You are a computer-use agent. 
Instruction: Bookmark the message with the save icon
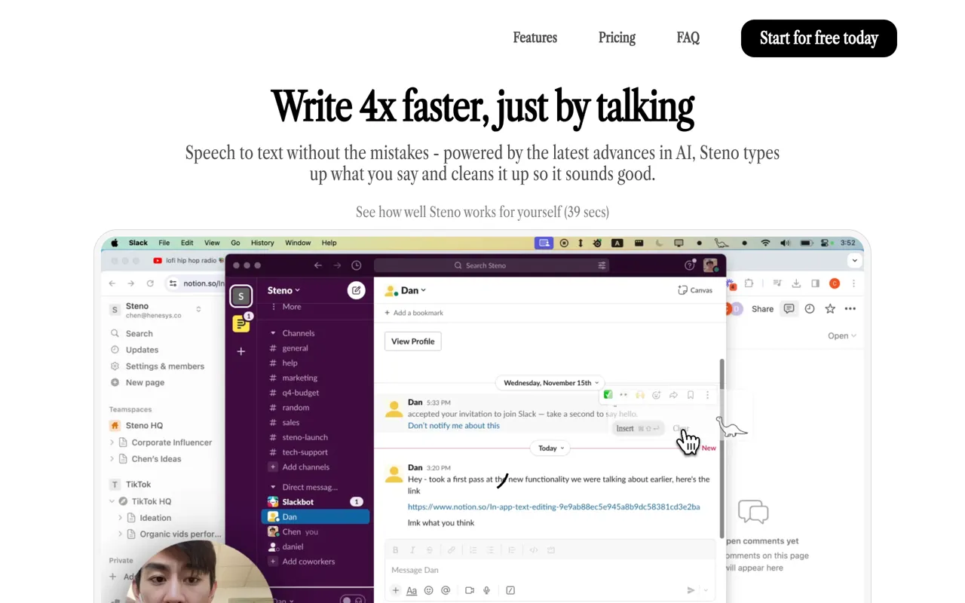691,395
